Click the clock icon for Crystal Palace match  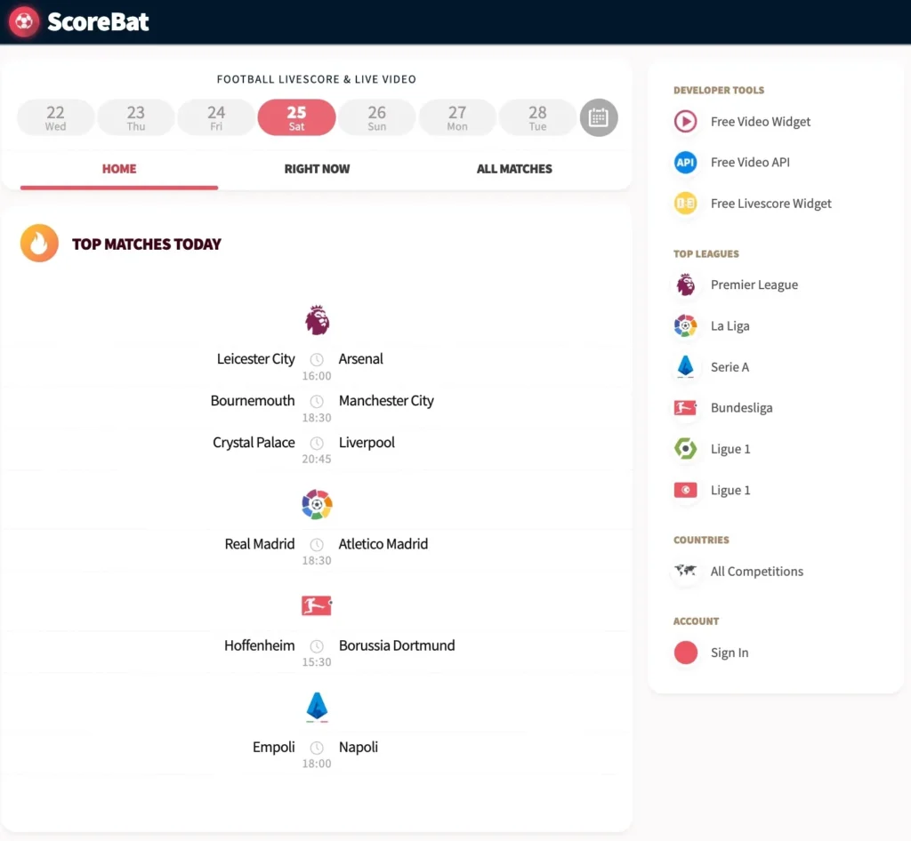317,443
